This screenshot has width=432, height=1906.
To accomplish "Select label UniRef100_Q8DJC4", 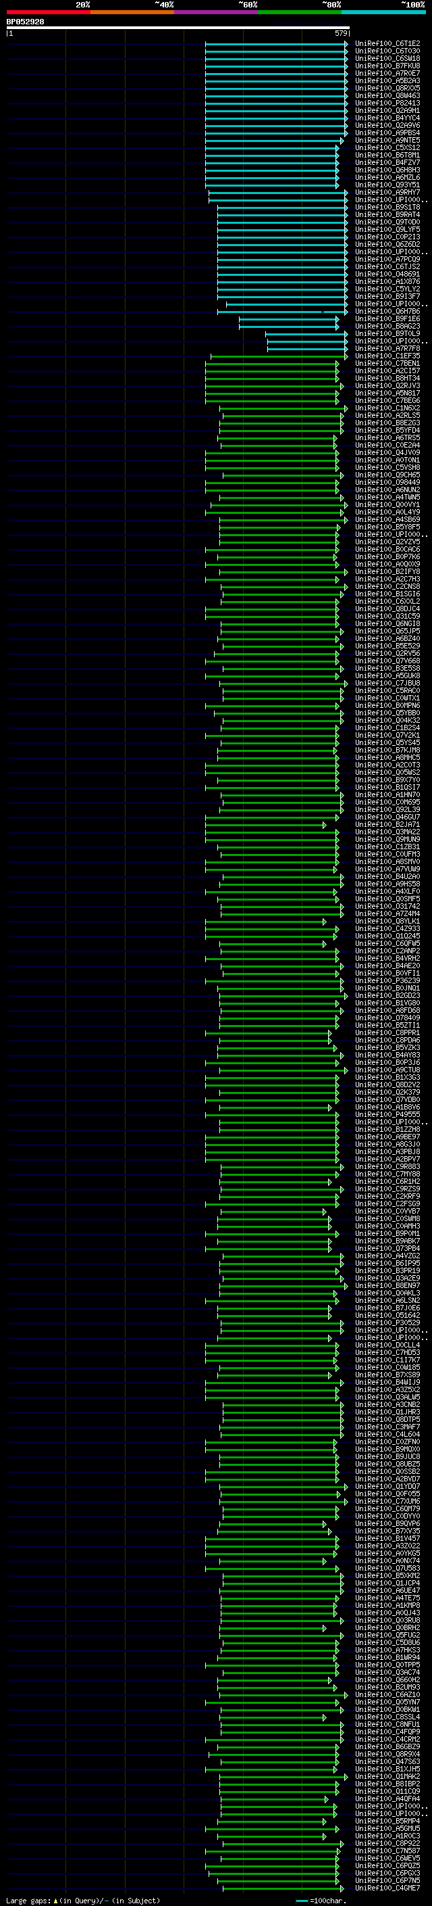I will 387,609.
